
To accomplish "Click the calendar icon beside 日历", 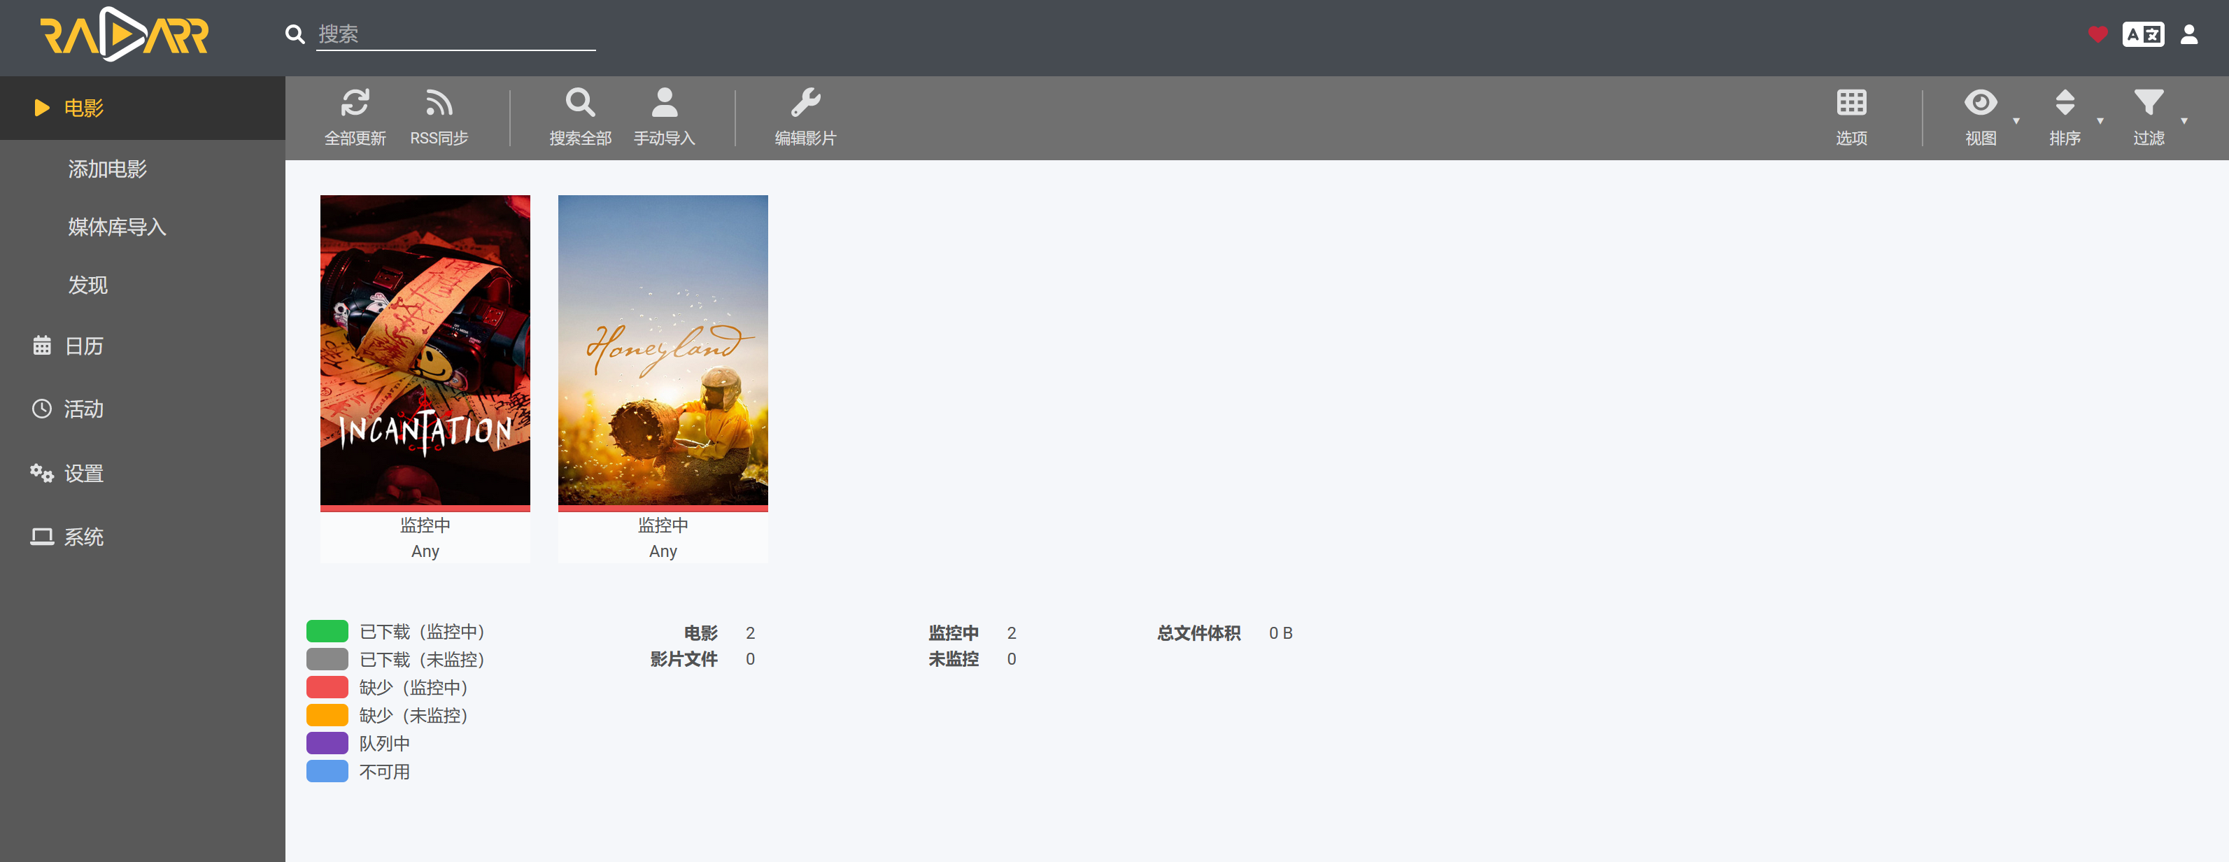I will point(41,346).
